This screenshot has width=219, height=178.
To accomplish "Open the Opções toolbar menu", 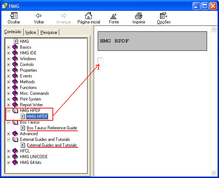I will (x=163, y=16).
